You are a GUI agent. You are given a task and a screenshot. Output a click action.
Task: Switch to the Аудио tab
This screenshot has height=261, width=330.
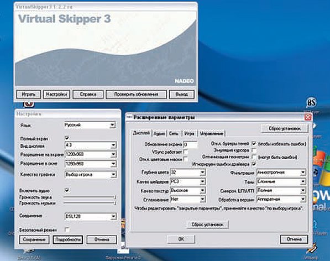point(159,134)
